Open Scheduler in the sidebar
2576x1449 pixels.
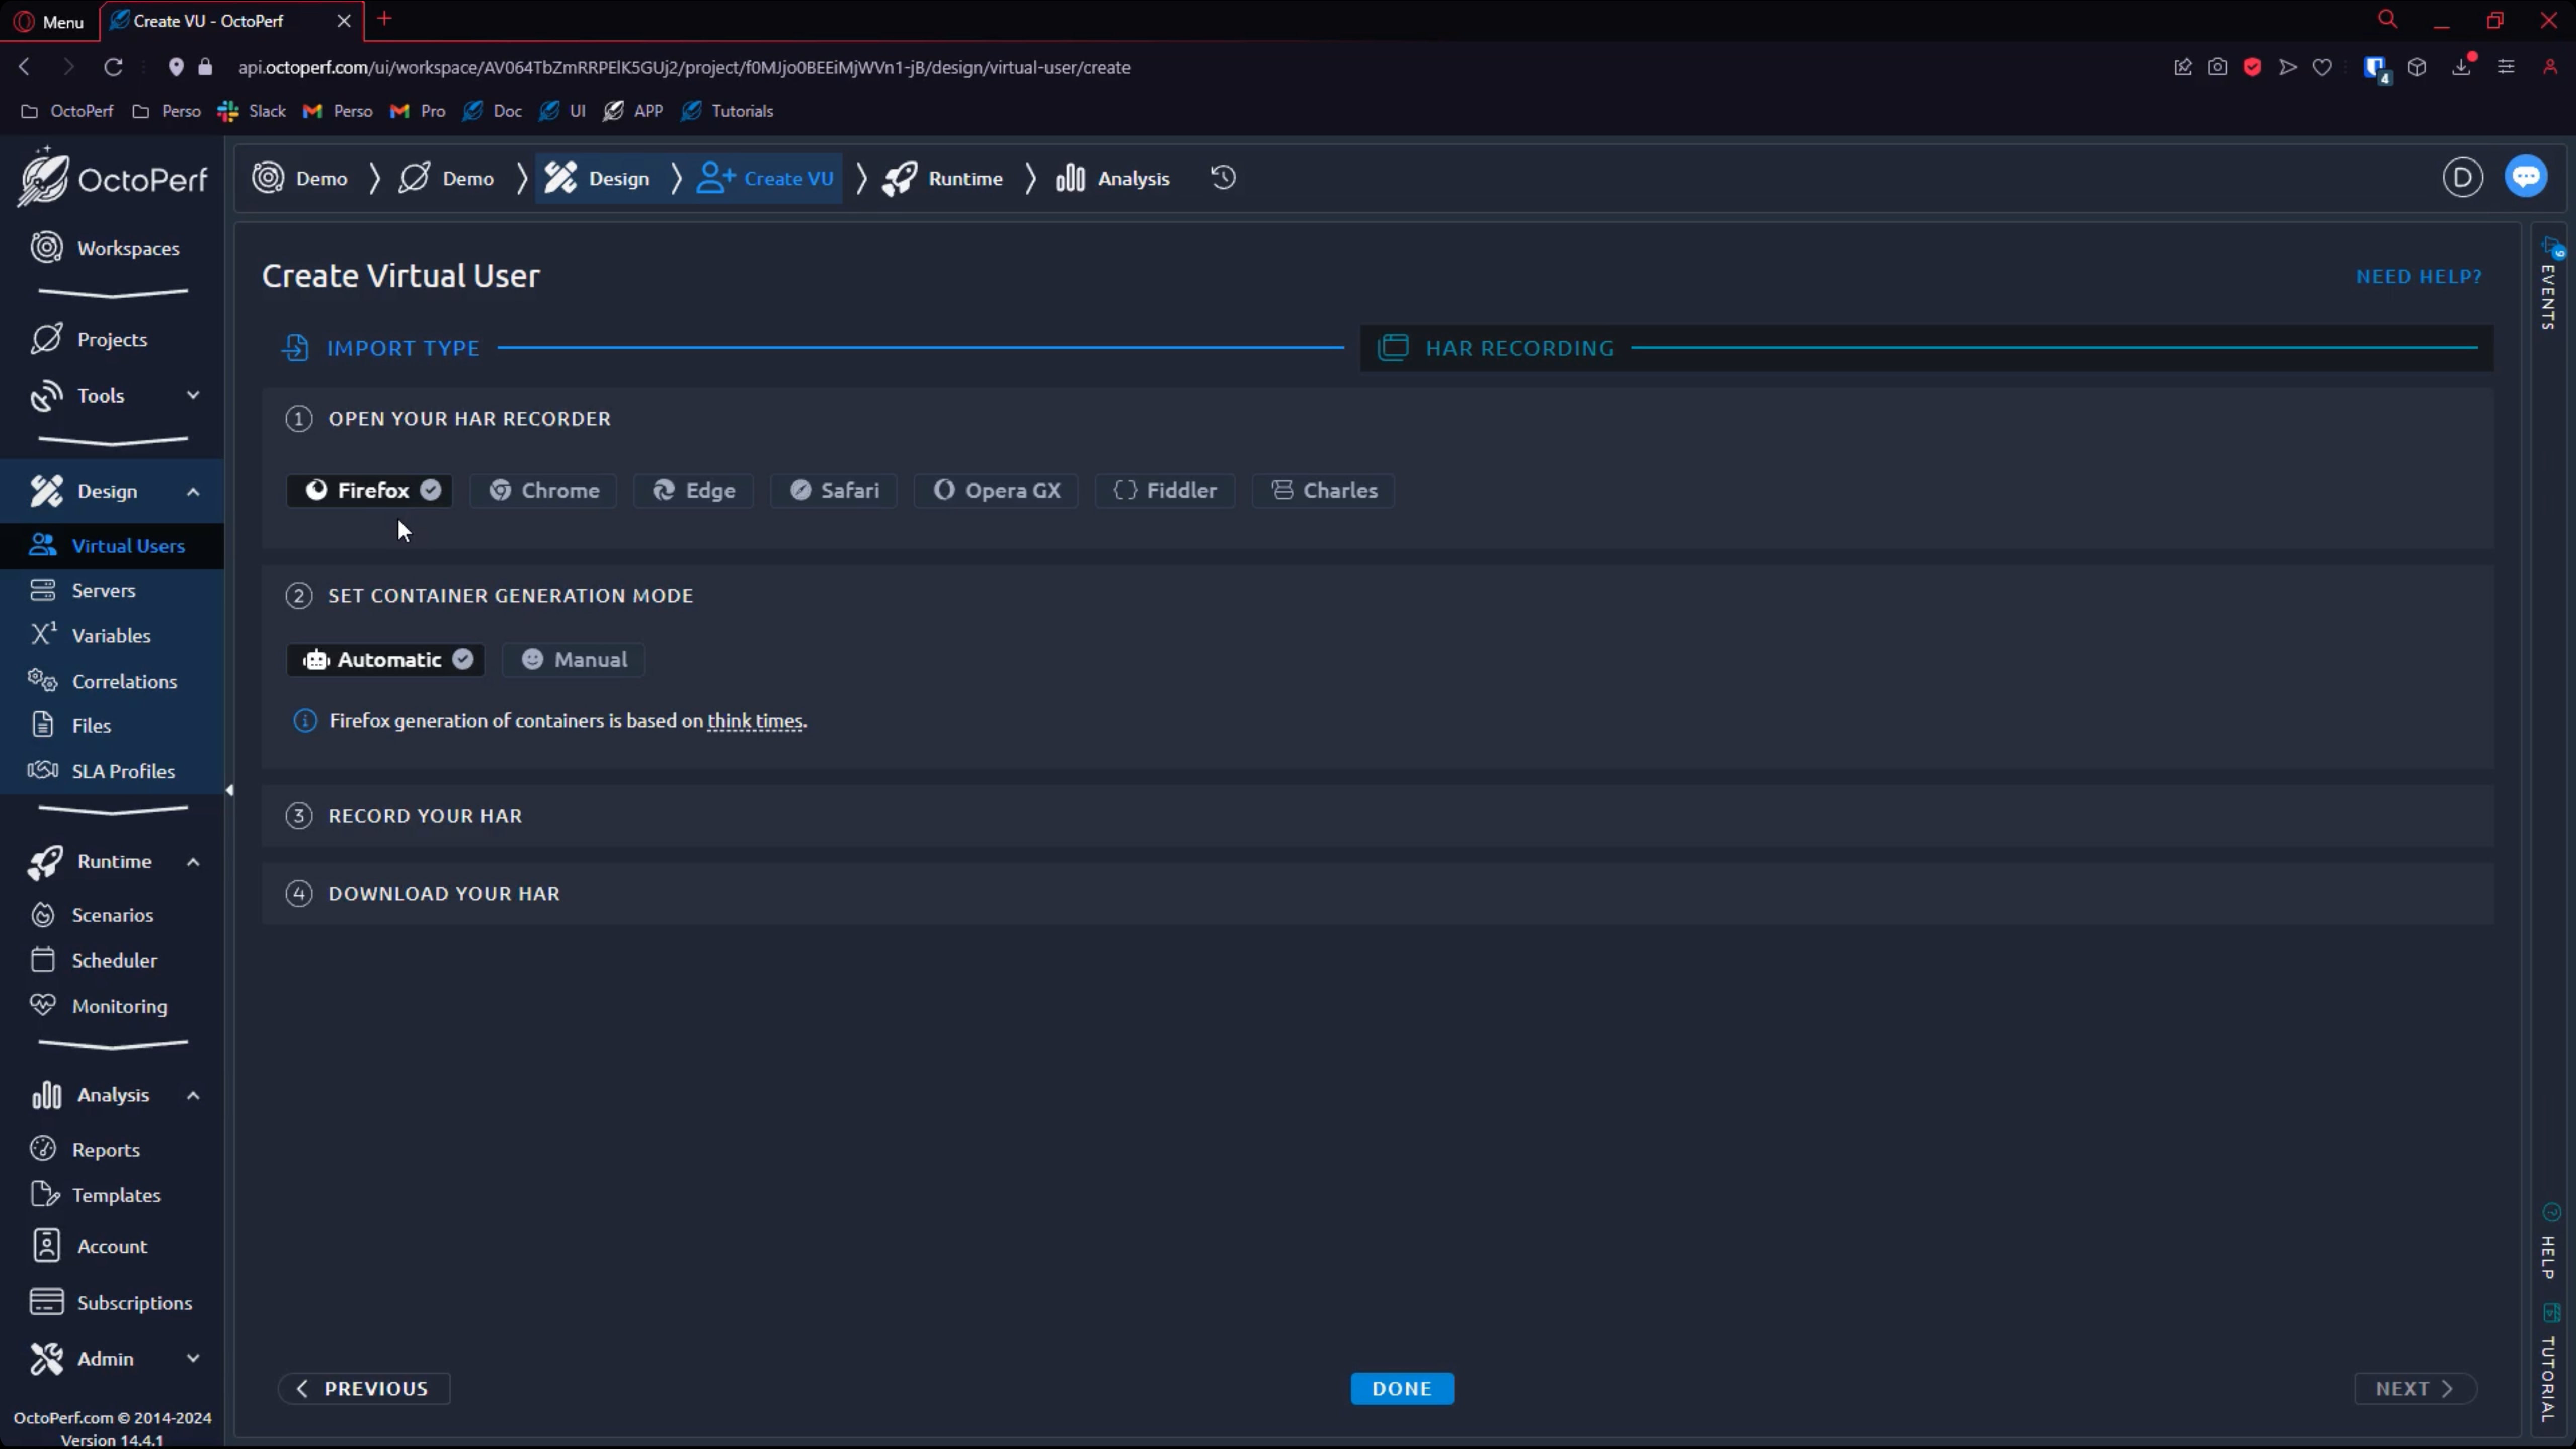(112, 960)
